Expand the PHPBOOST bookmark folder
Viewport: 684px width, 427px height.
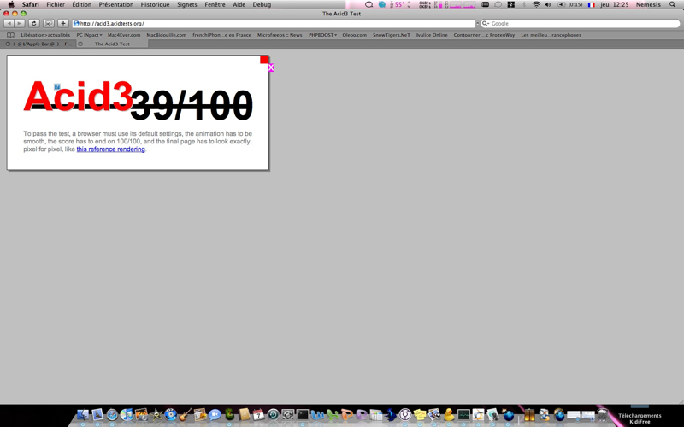tap(323, 35)
